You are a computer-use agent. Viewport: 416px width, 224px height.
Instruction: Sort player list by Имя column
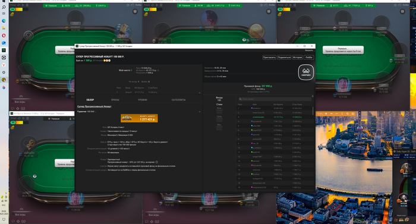pos(254,105)
